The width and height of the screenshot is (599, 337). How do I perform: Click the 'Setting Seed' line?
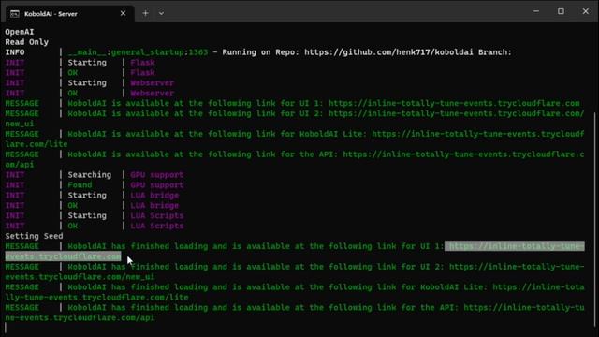[34, 236]
